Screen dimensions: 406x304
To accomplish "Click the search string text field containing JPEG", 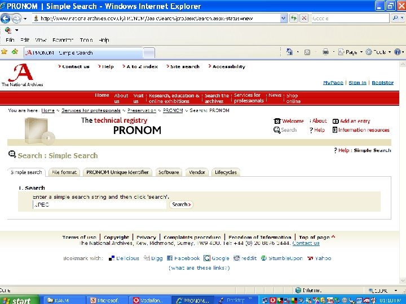I will (99, 204).
